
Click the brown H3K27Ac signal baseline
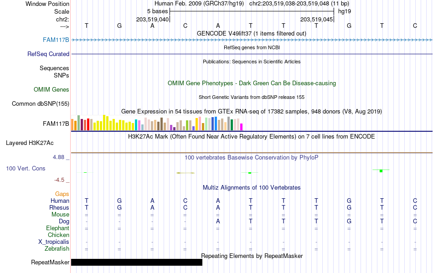pos(252,153)
